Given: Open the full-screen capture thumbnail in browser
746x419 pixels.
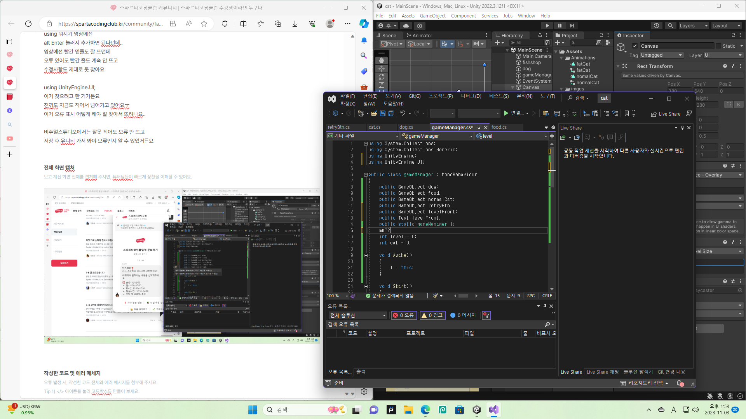Looking at the screenshot, I should [x=182, y=266].
